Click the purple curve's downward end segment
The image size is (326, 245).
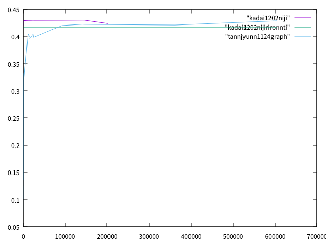pyautogui.click(x=96, y=22)
